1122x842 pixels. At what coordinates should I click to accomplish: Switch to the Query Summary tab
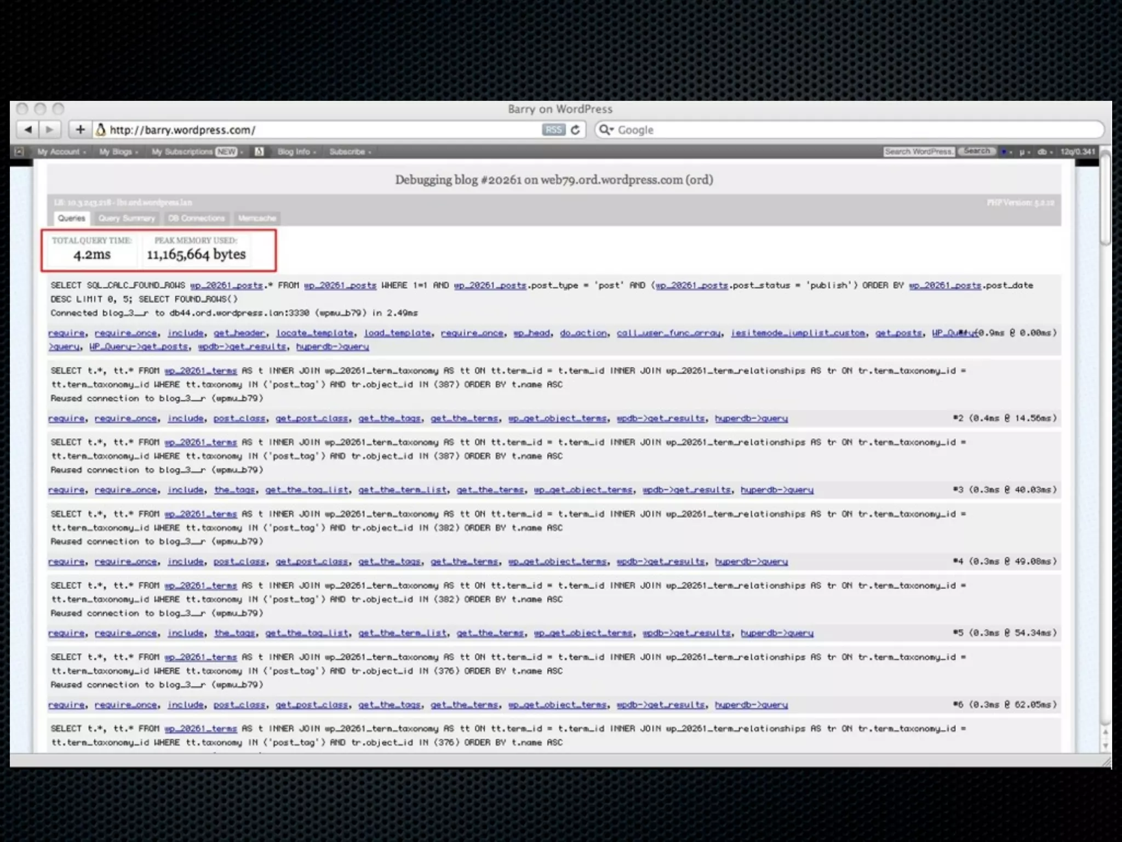point(127,218)
